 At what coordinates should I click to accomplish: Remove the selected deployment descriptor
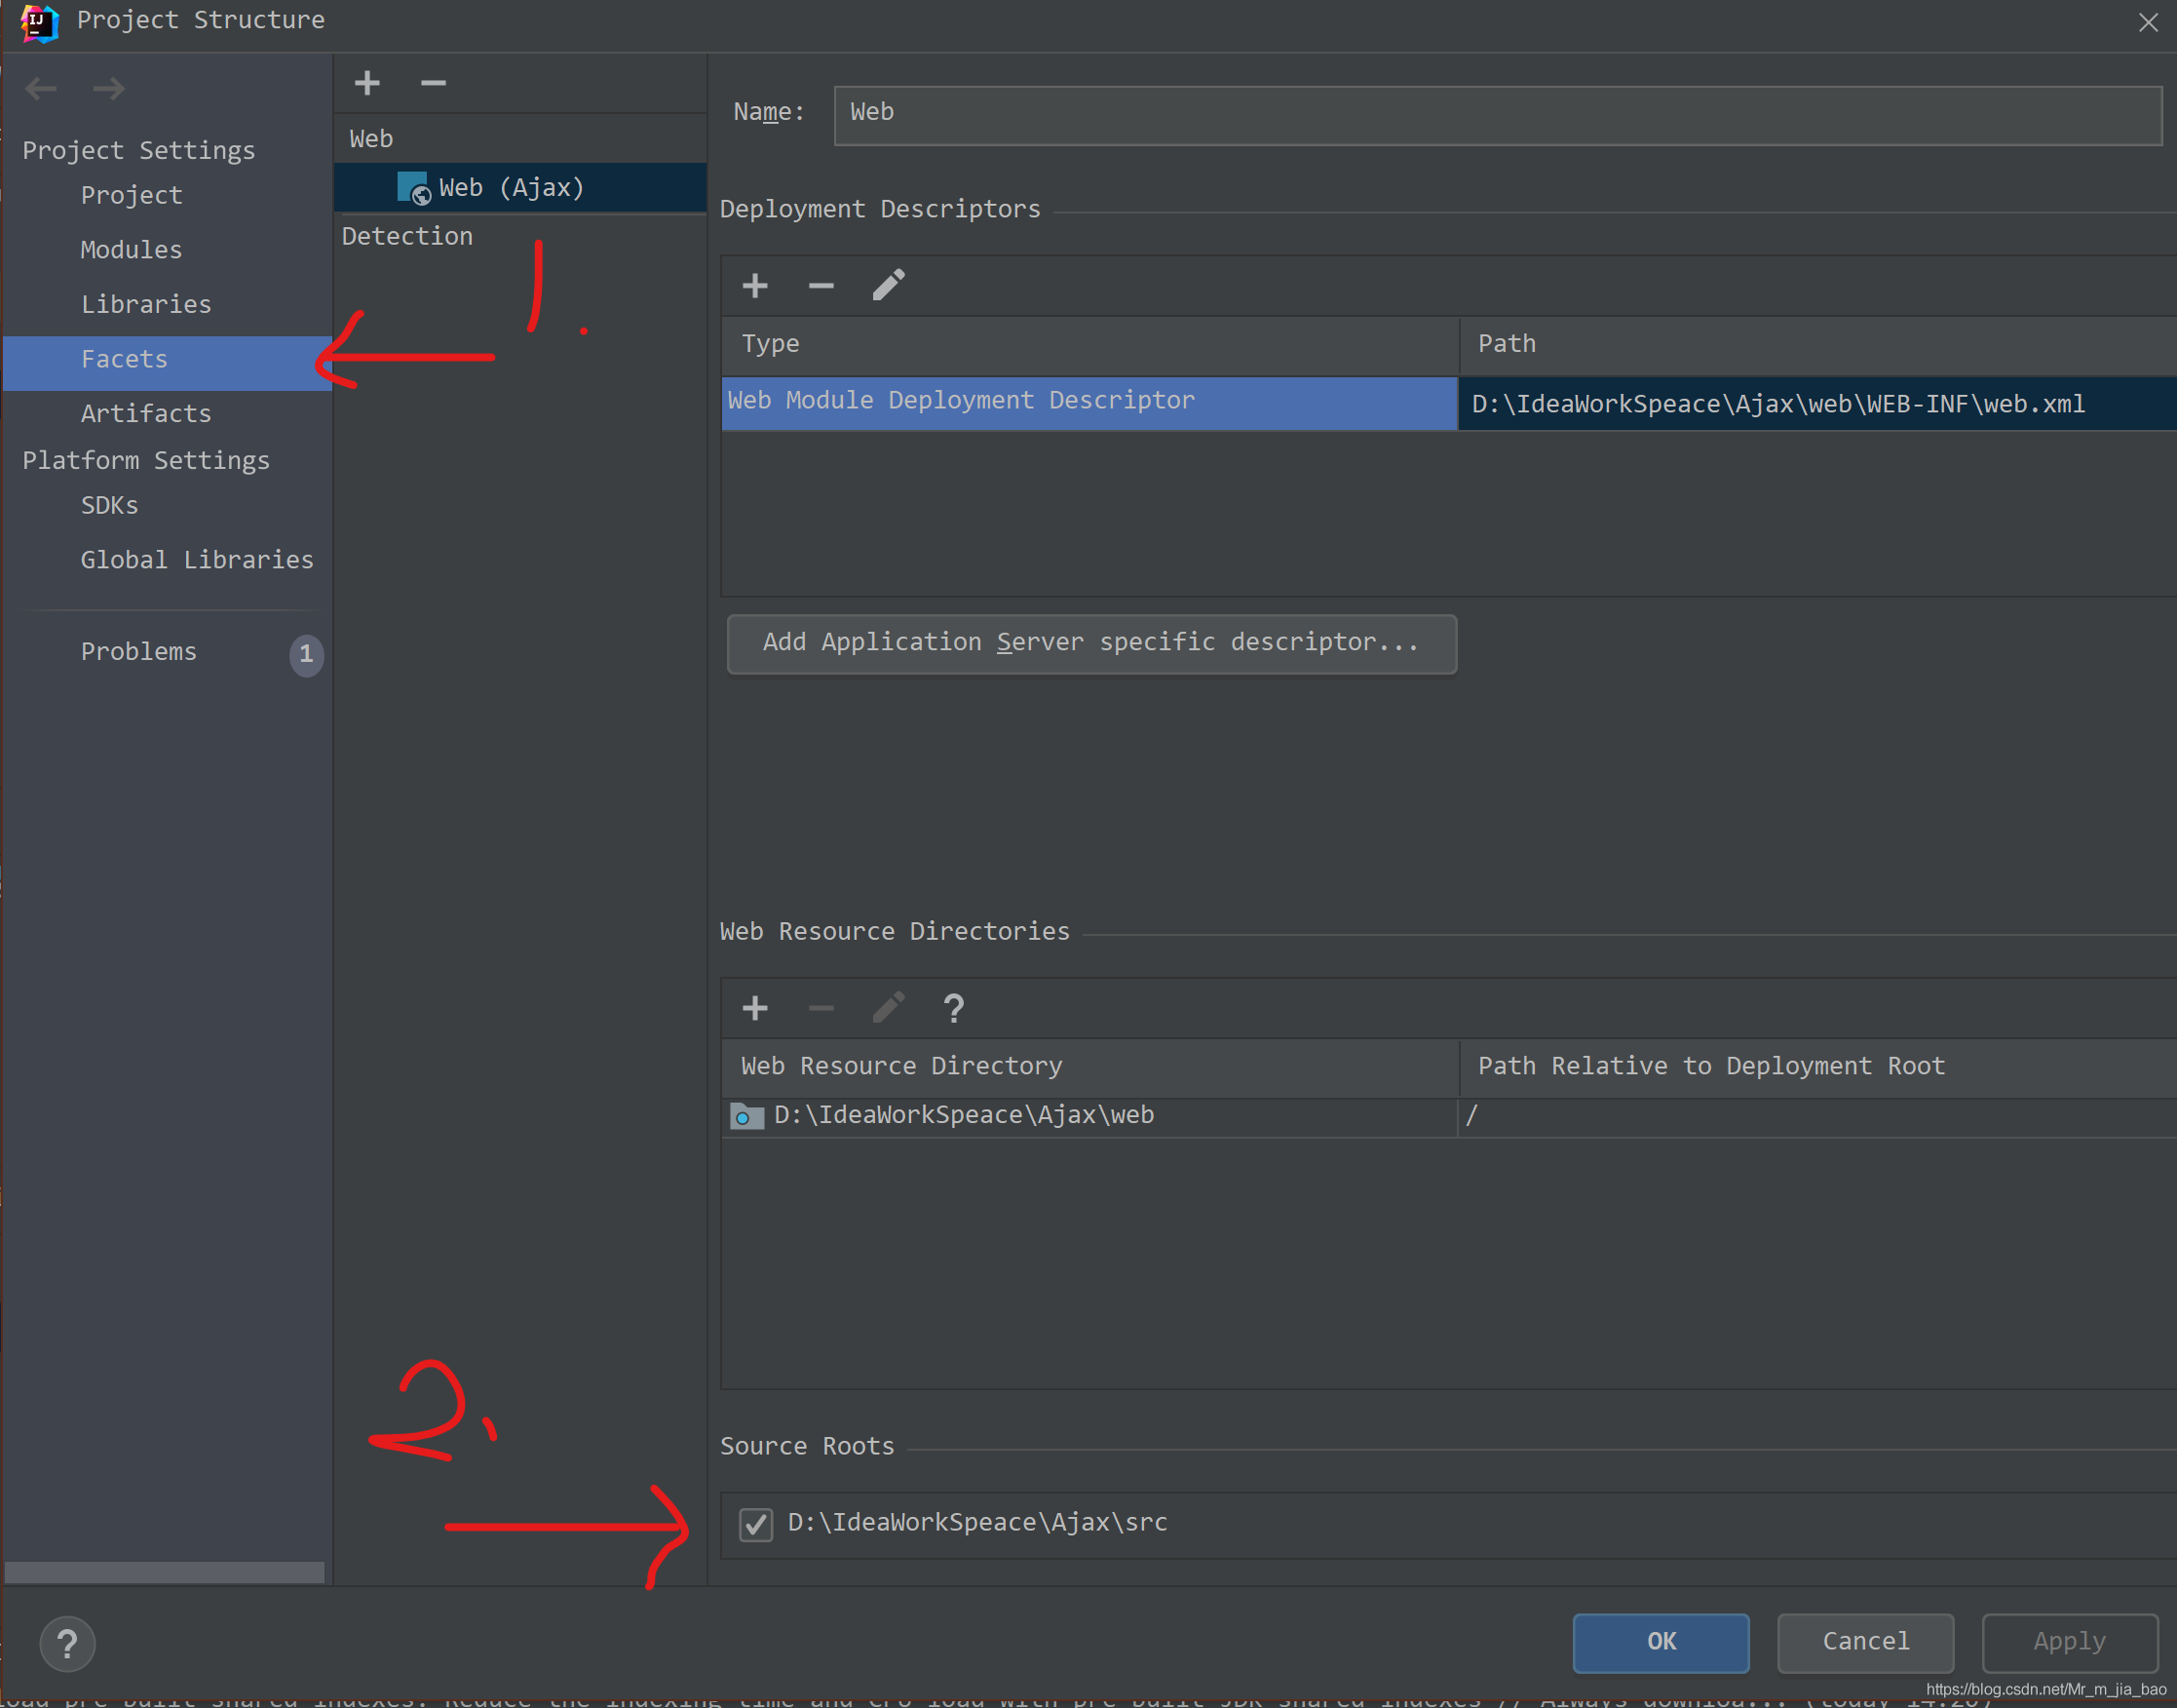[821, 286]
